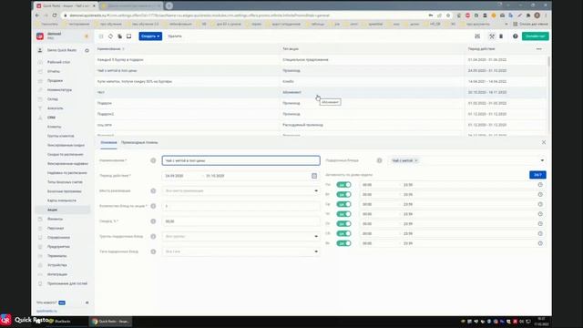Image resolution: width=583 pixels, height=328 pixels.
Task: Toggle the Thursday activity switch
Action: pyautogui.click(x=343, y=214)
